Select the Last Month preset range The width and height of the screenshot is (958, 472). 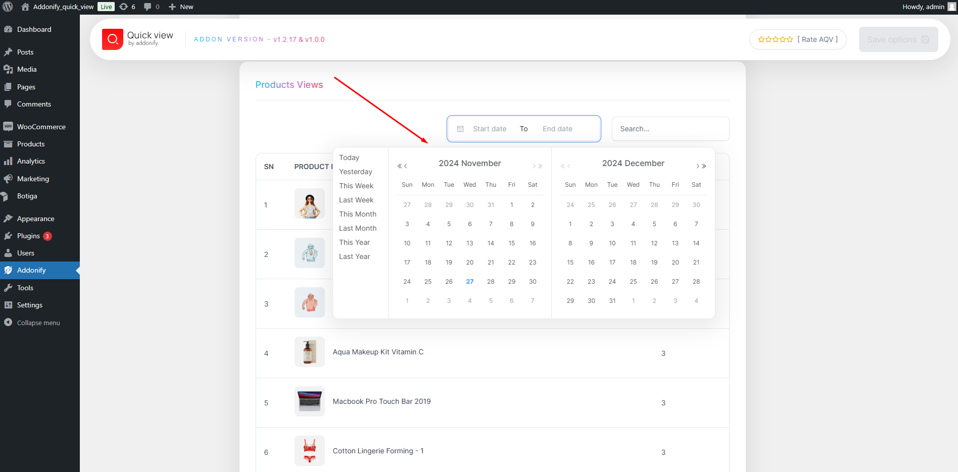point(358,228)
